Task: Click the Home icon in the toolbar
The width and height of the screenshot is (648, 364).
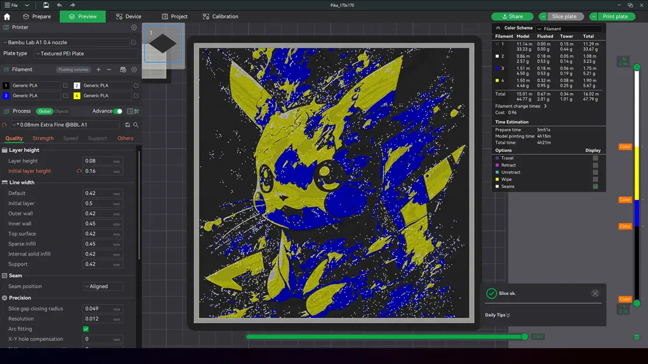Action: pos(7,16)
